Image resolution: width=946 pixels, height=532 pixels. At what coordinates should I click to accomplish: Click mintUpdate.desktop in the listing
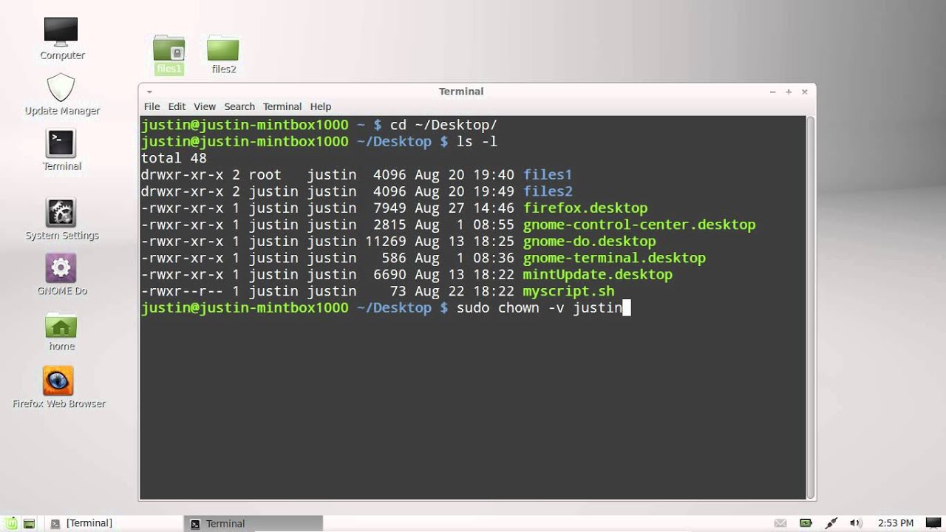[598, 275]
